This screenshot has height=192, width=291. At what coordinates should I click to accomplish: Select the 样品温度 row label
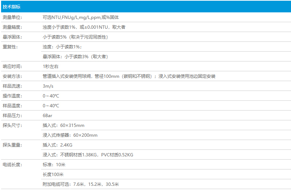(x=12, y=106)
